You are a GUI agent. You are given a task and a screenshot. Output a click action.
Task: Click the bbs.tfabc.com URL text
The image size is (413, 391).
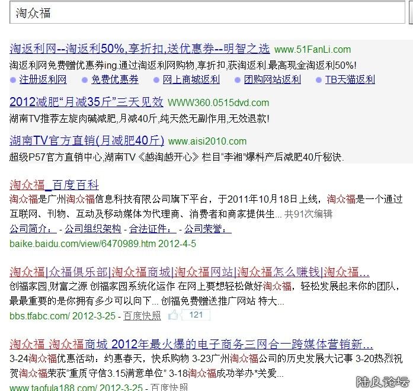point(40,316)
